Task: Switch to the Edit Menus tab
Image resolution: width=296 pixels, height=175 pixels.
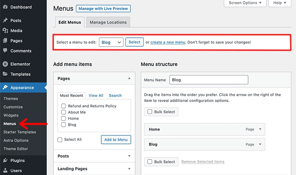Action: pos(70,22)
